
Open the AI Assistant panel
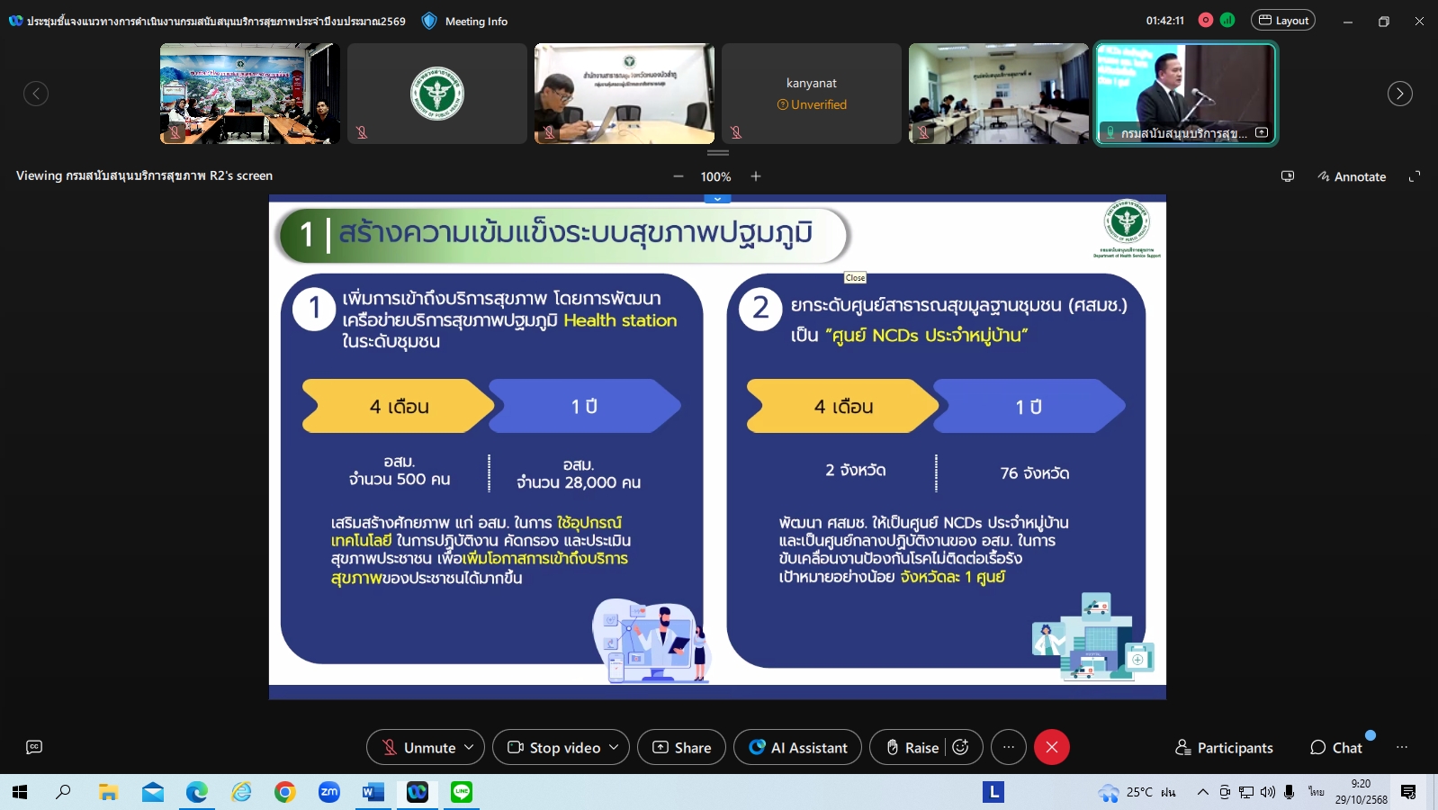(x=797, y=747)
